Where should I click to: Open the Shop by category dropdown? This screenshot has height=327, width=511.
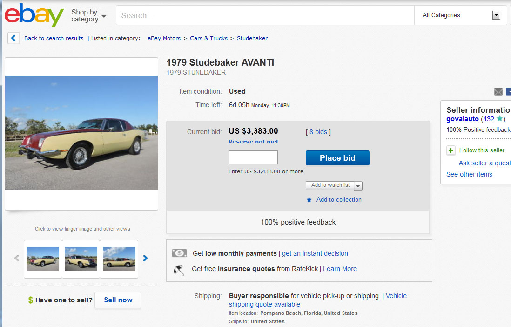click(x=88, y=16)
